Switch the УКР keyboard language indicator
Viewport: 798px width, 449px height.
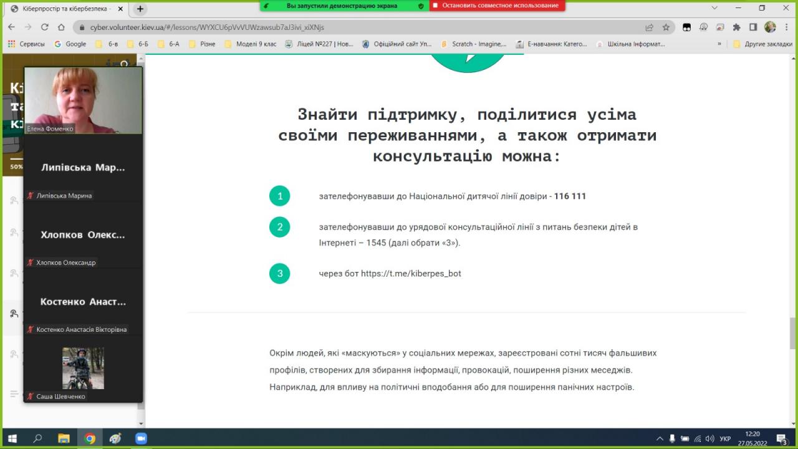click(725, 439)
